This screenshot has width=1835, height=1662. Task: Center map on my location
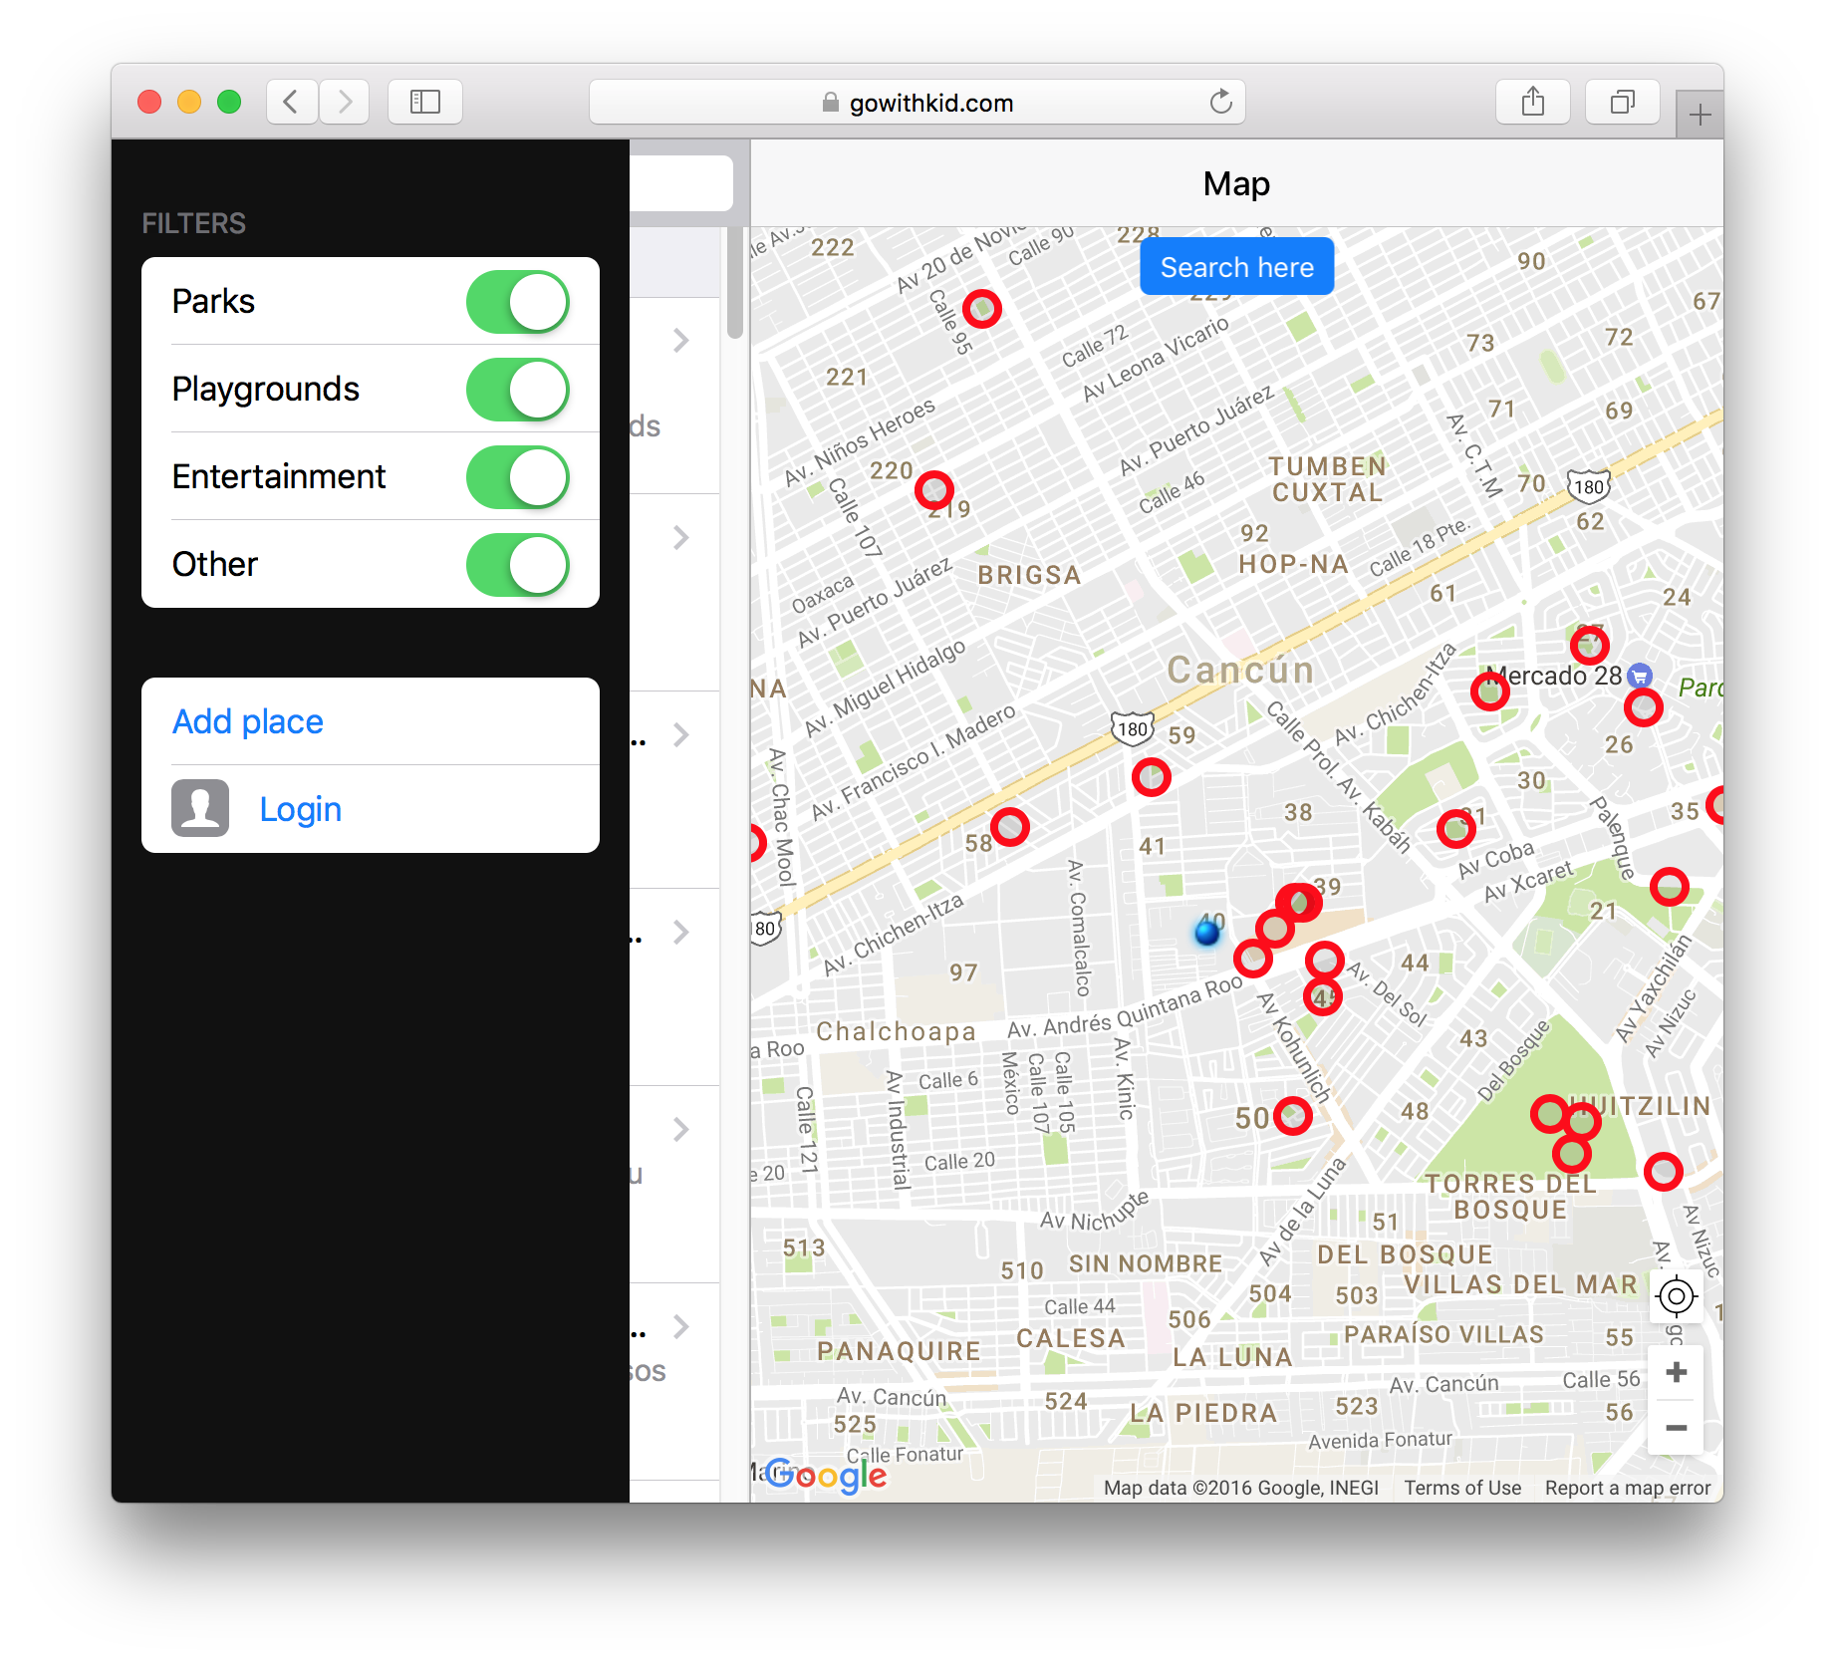pyautogui.click(x=1677, y=1296)
